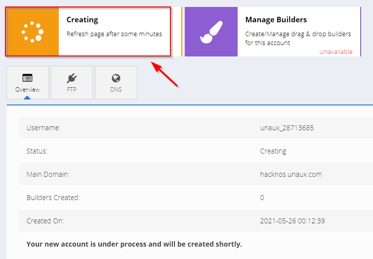The width and height of the screenshot is (373, 259).
Task: Click the Created On date 2021-05-26 00:12:39
Action: (x=292, y=221)
